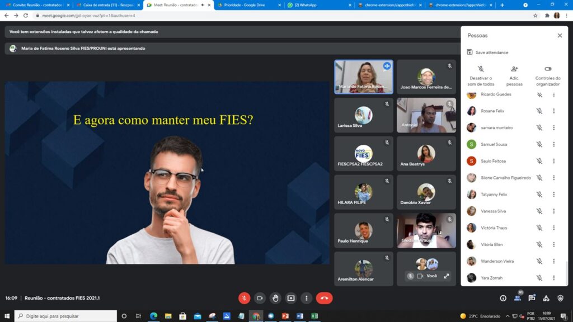
Task: Open Windows Start menu
Action: click(x=7, y=316)
